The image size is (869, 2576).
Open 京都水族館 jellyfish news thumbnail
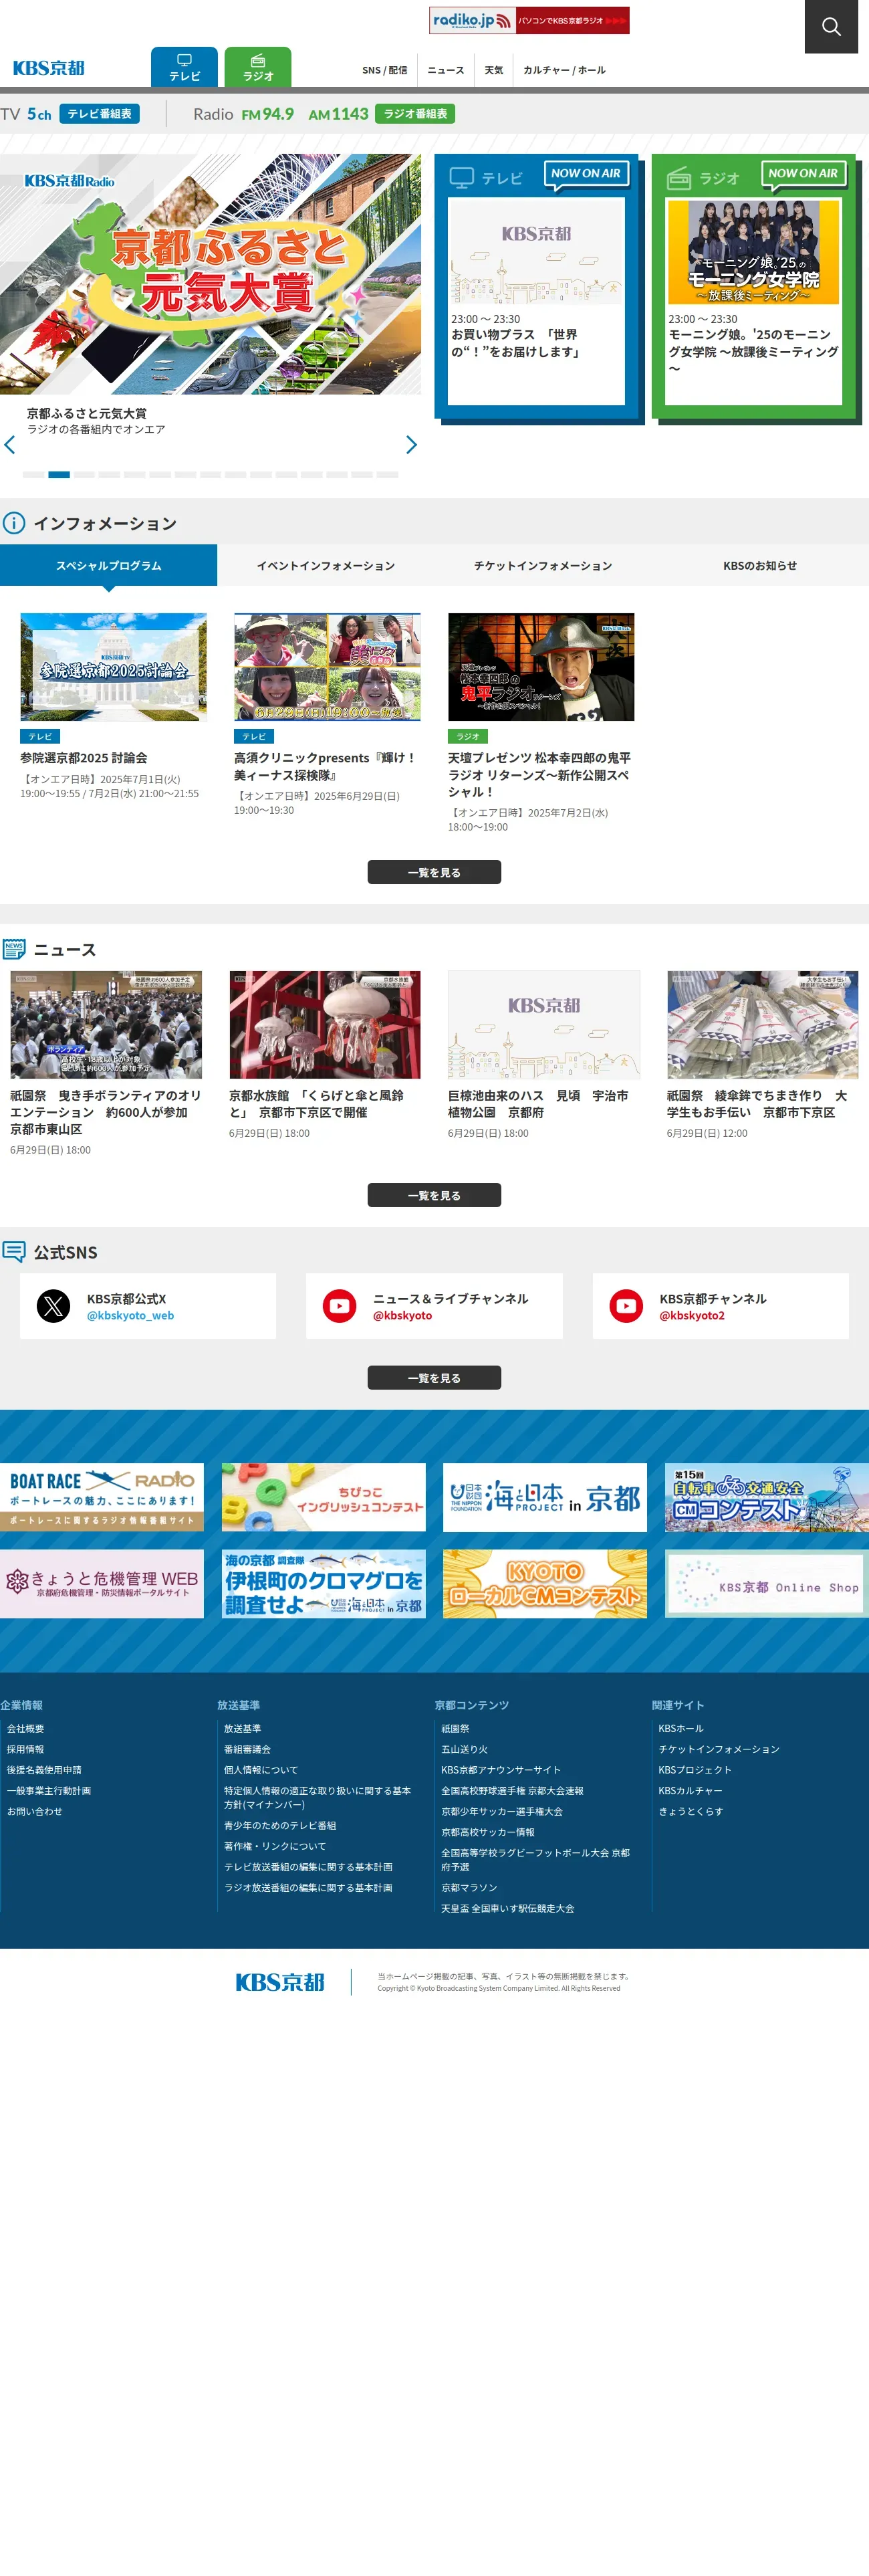(x=325, y=1024)
